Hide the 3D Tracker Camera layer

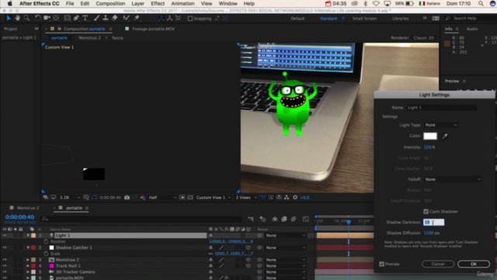click(5, 271)
